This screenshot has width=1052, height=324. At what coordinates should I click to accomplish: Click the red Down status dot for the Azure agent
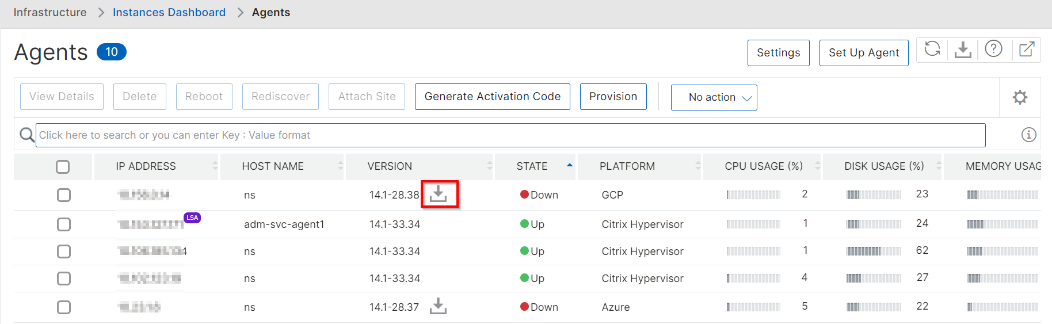(524, 307)
